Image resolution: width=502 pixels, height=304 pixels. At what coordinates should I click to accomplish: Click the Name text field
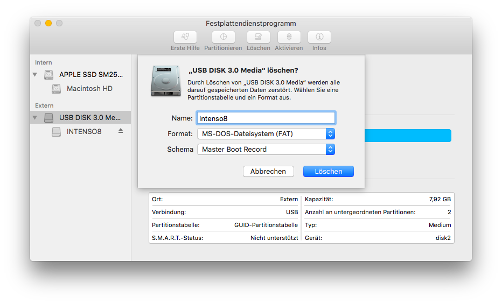coord(266,118)
